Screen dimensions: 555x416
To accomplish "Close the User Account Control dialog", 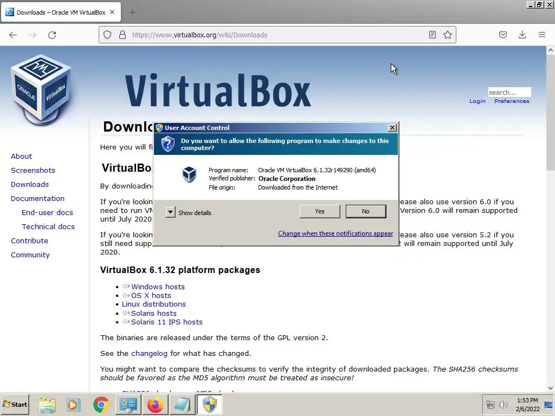I will point(392,128).
